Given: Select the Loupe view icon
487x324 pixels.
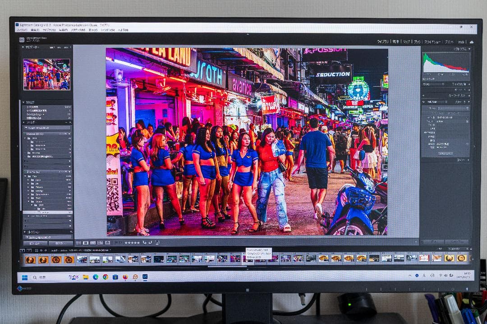Looking at the screenshot, I should point(86,243).
